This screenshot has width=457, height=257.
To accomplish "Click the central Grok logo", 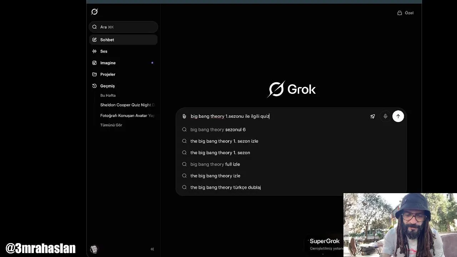I will click(291, 89).
